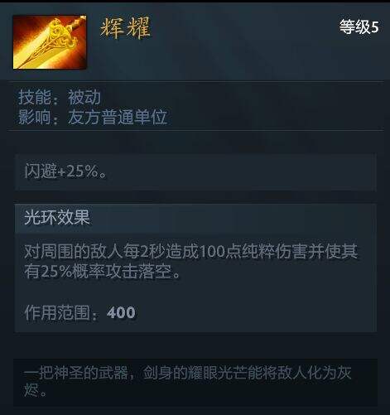The width and height of the screenshot is (390, 415).
Task: Click the 一把神圣的武器 flavor text
Action: click(76, 373)
